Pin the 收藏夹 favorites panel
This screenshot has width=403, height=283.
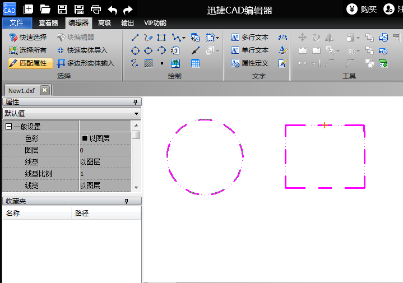coord(126,201)
